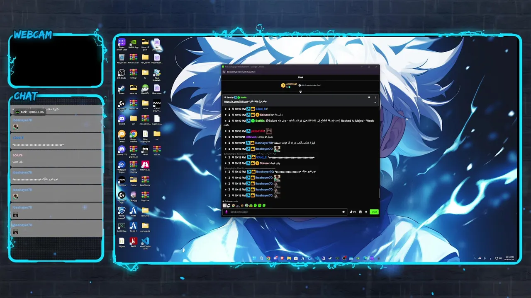
Task: Select Wallpaper Engine desktop icon
Action: click(122, 166)
